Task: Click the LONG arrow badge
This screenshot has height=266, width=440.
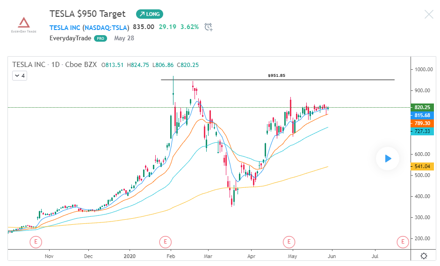Action: [x=150, y=14]
